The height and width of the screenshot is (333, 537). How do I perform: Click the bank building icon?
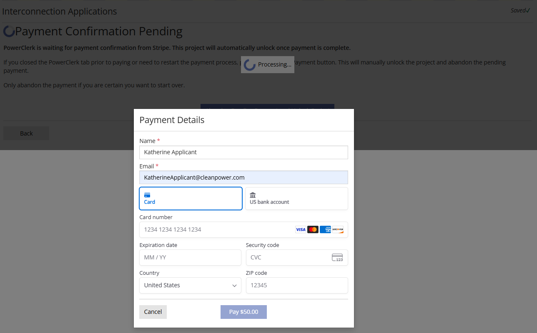click(252, 194)
